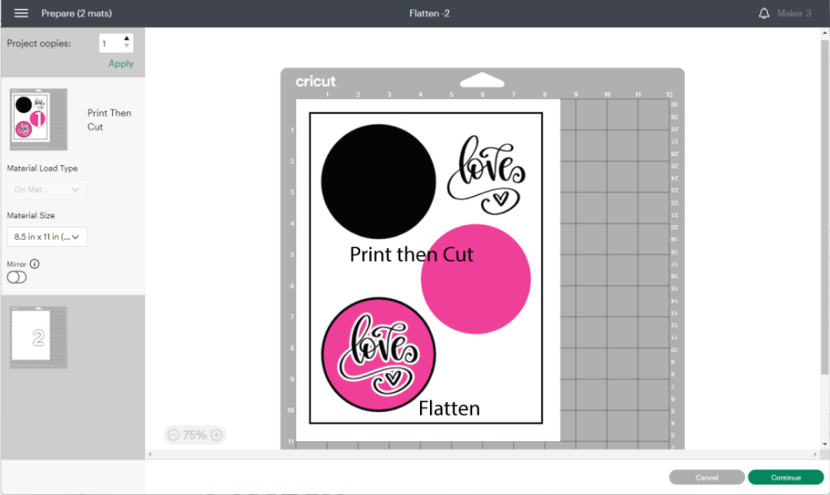This screenshot has height=495, width=830.
Task: Click the Project copies number field
Action: [x=110, y=43]
